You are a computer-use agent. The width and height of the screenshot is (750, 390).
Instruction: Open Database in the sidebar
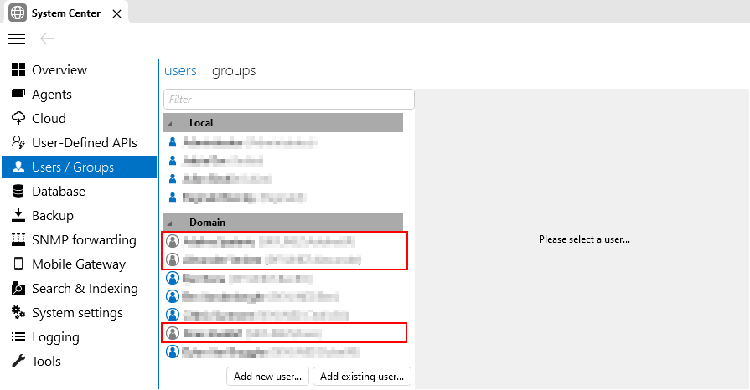coord(59,192)
